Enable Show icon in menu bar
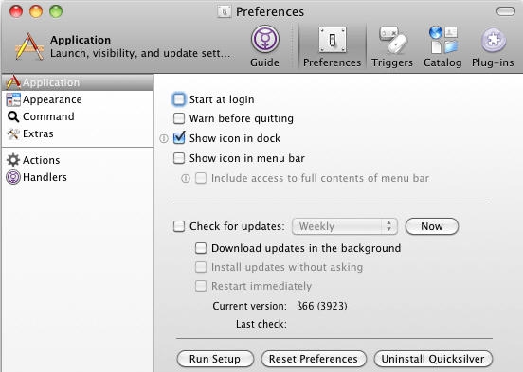523x372 pixels. [179, 158]
